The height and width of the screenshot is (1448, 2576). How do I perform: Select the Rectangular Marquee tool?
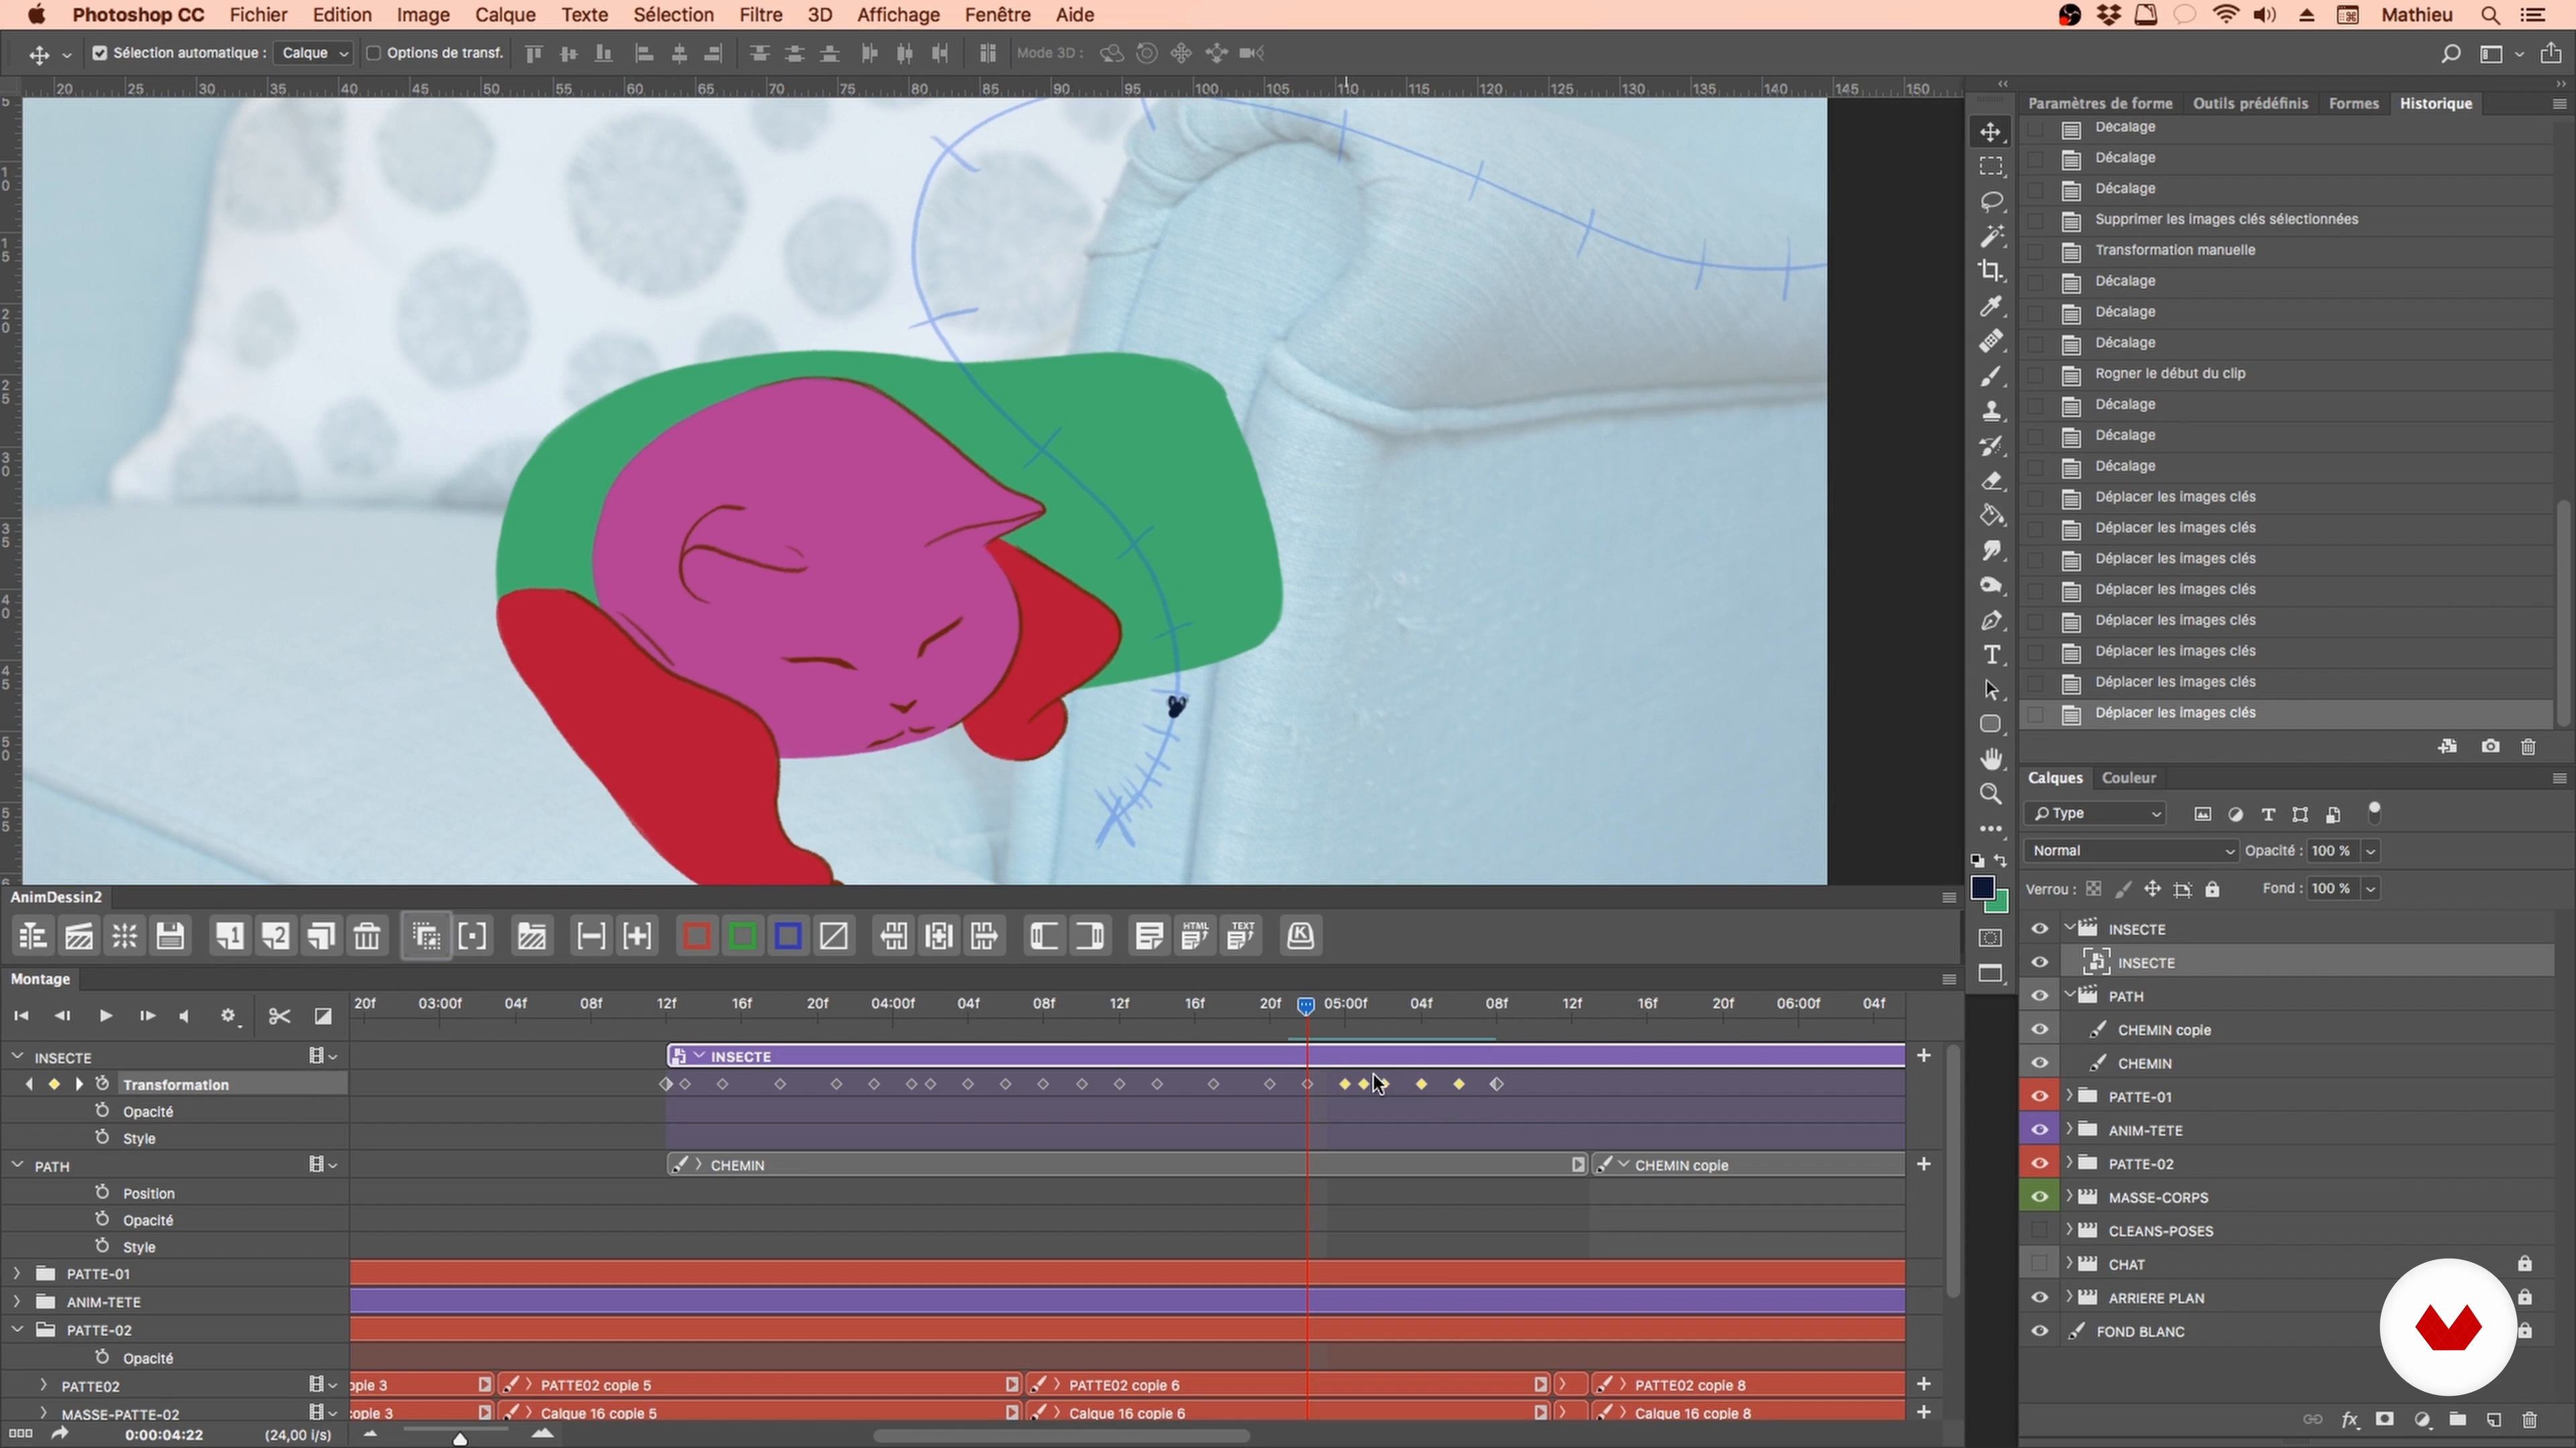(1990, 166)
